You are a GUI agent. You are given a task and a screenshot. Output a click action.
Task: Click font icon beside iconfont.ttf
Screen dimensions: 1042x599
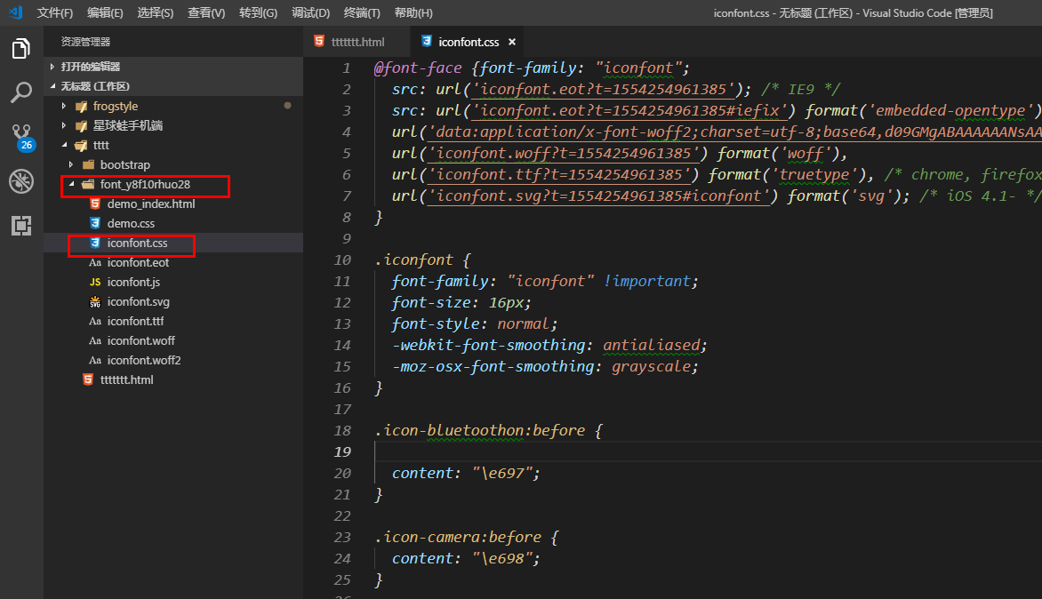click(x=95, y=322)
